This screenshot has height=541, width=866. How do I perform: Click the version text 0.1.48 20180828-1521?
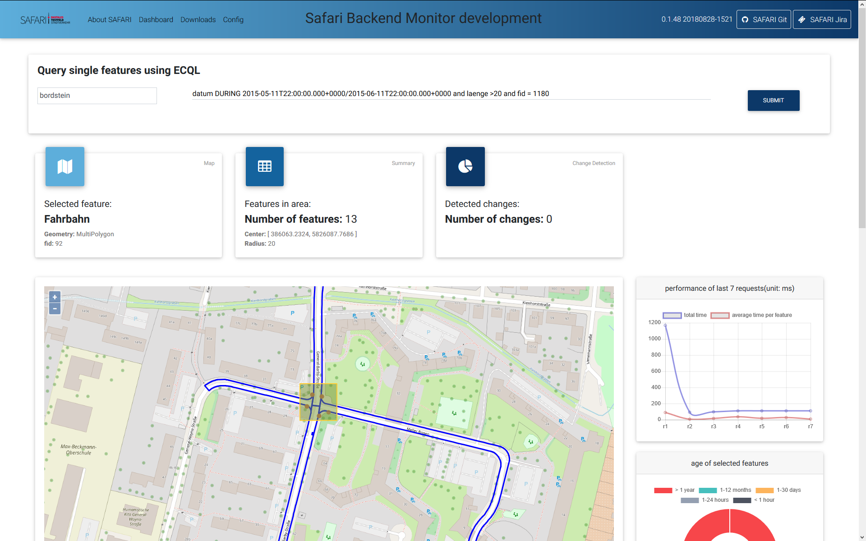pyautogui.click(x=697, y=19)
